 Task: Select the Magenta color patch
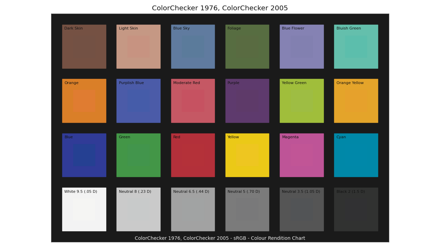pyautogui.click(x=302, y=155)
